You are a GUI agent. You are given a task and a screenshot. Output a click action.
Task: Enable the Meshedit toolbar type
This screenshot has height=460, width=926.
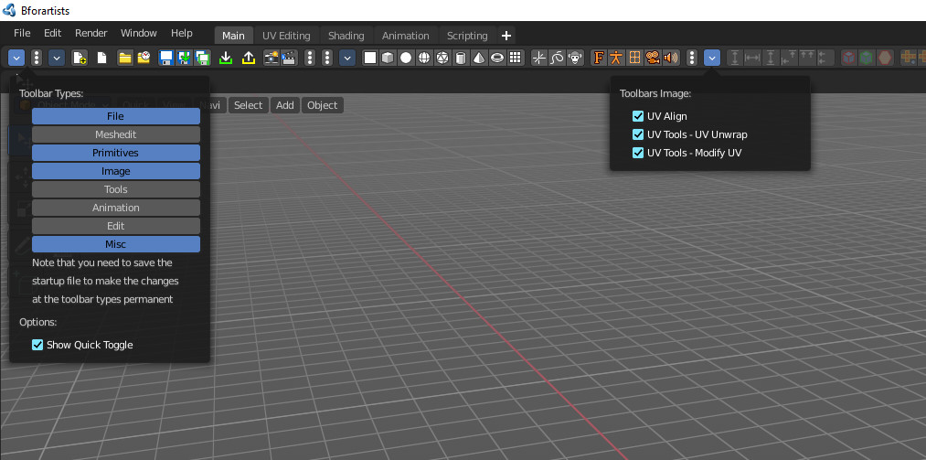[x=116, y=134]
